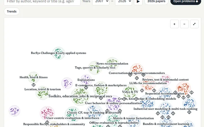Select the 'E-commerce, fashion & marketplaces' label
204x127 pixels.
(101, 85)
